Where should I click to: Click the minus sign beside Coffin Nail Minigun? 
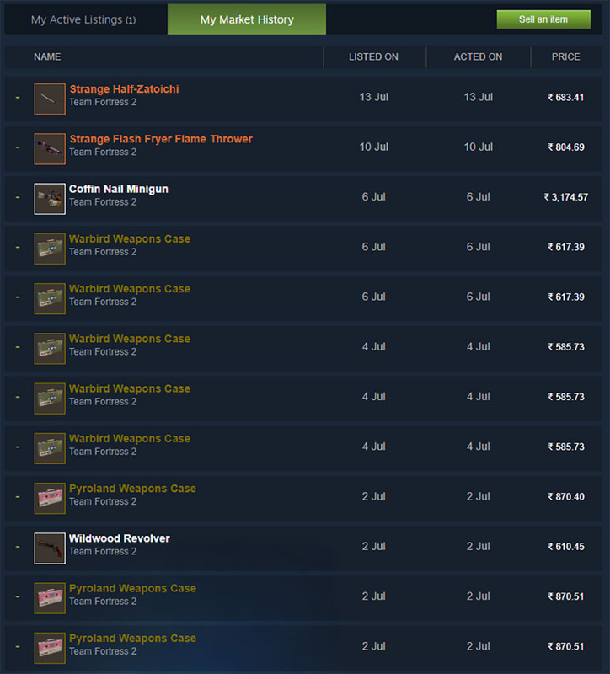[18, 197]
